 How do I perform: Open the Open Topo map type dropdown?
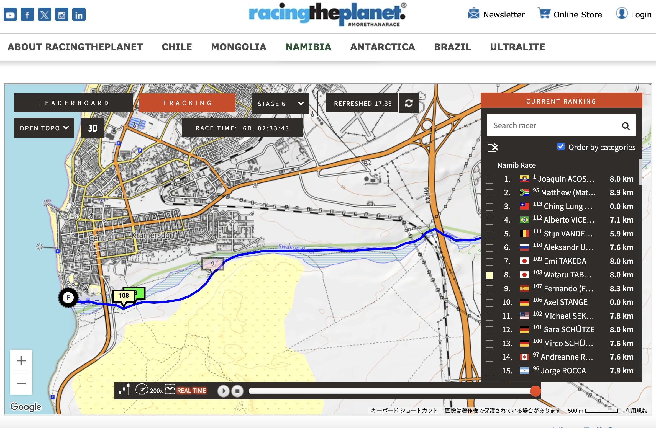44,128
